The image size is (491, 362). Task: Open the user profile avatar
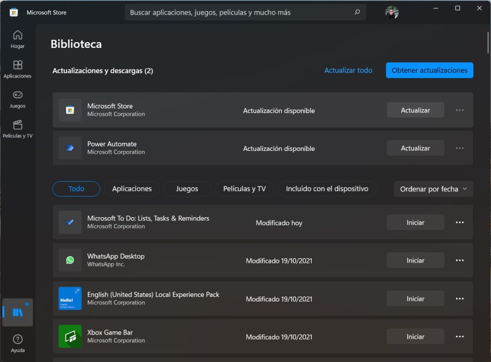tap(392, 13)
